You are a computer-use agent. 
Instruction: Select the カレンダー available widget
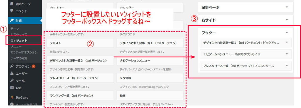point(150,7)
